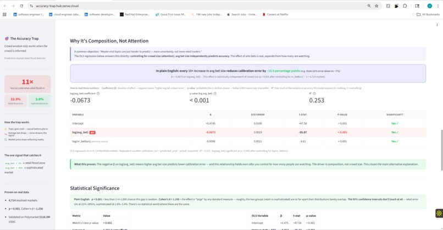Click the large 0.253 R² value
The height and width of the screenshot is (230, 443).
click(x=317, y=101)
